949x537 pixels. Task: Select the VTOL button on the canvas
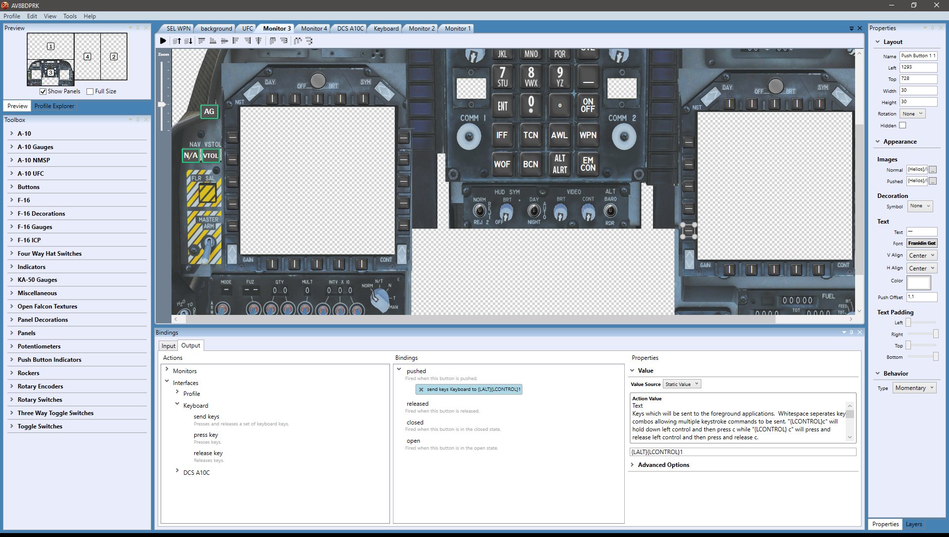(211, 155)
